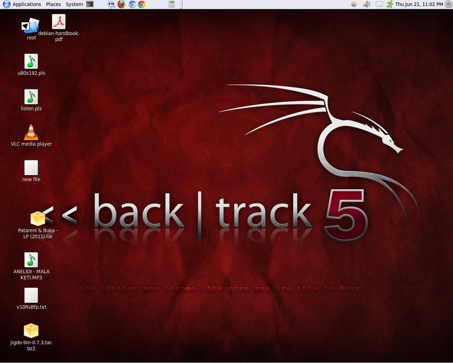
Task: Select Patareni & Buka rar archive icon
Action: click(x=38, y=218)
